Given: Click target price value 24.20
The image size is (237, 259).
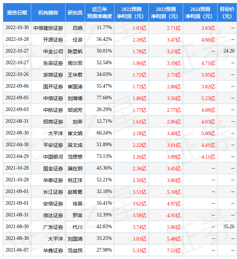Looking at the screenshot, I should coord(229,51).
